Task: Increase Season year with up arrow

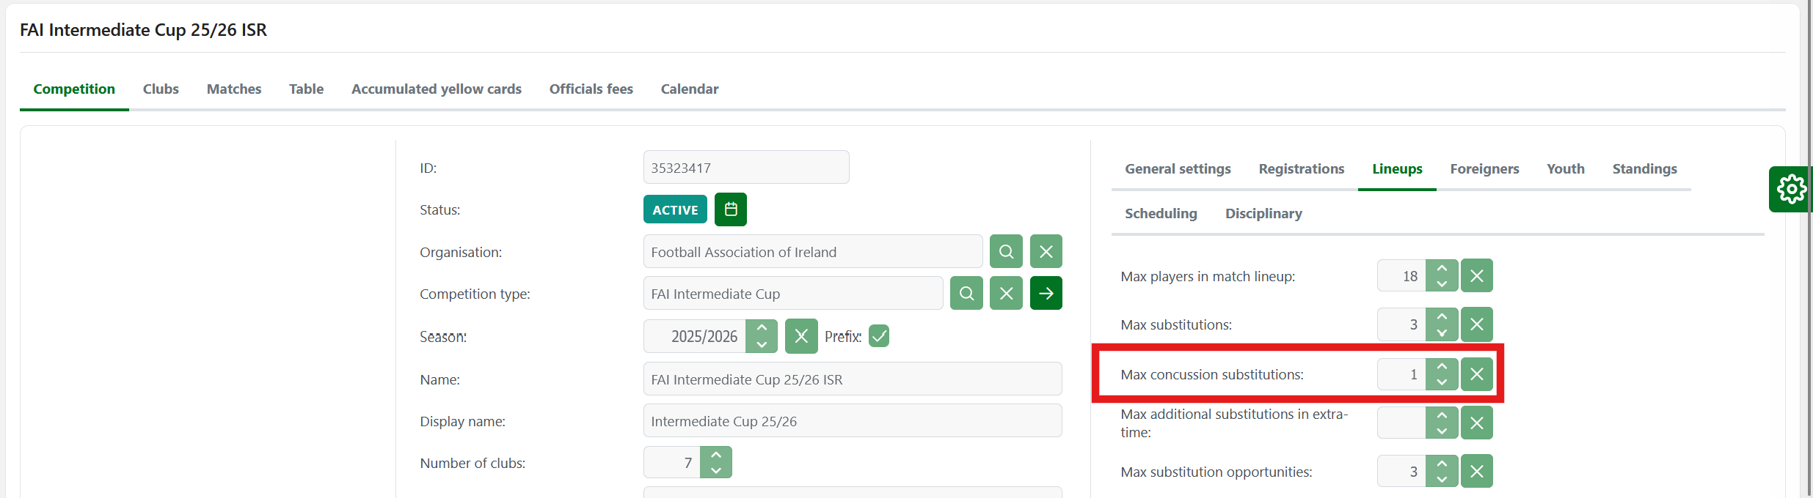Action: [x=762, y=328]
